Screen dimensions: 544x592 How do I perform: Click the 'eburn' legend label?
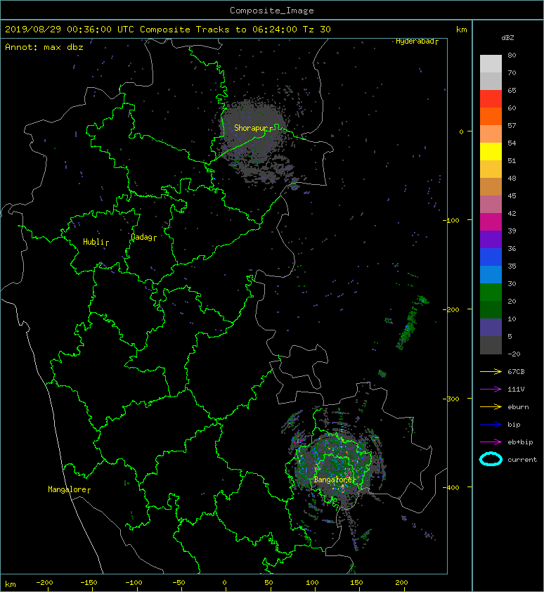[x=518, y=407]
